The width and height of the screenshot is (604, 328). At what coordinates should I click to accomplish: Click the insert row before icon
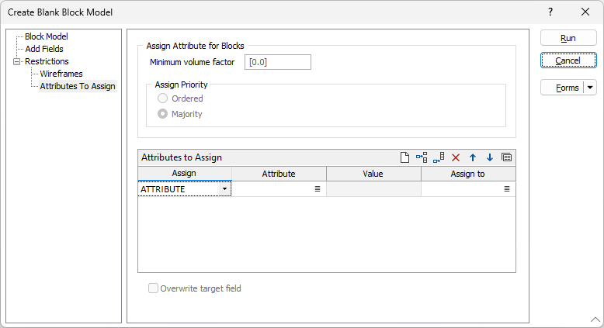click(422, 157)
